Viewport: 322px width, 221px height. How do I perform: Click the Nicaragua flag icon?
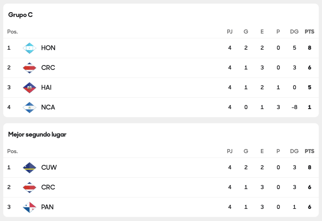coord(30,107)
